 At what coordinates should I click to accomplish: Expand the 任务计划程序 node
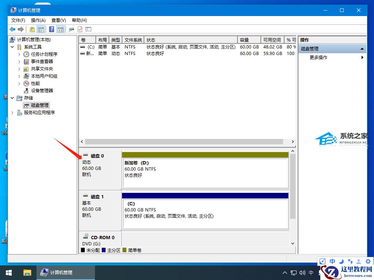(x=19, y=54)
